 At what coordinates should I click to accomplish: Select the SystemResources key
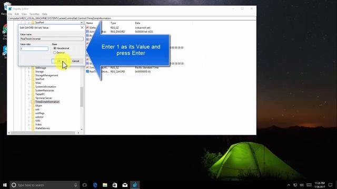click(45, 90)
